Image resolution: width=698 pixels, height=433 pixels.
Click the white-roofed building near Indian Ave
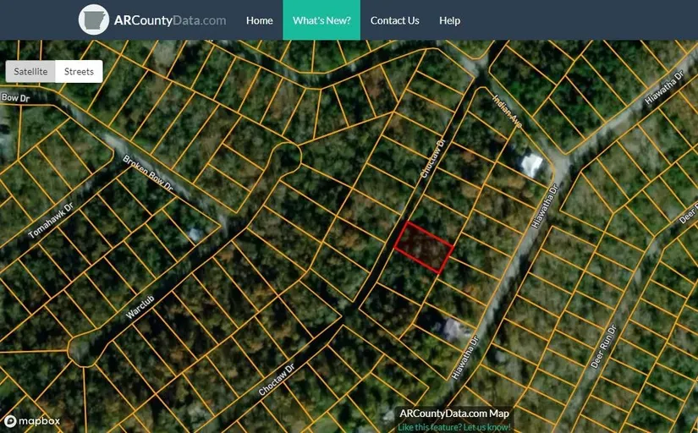531,163
